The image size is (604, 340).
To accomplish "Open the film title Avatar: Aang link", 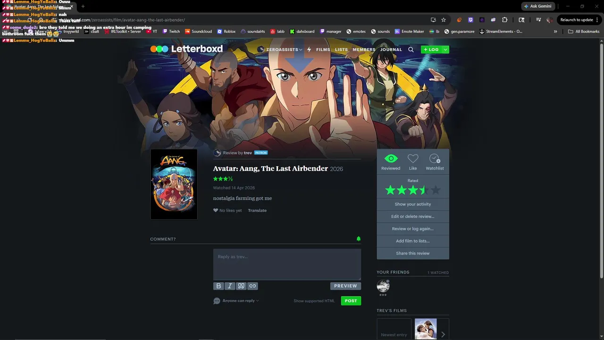I will pyautogui.click(x=270, y=169).
